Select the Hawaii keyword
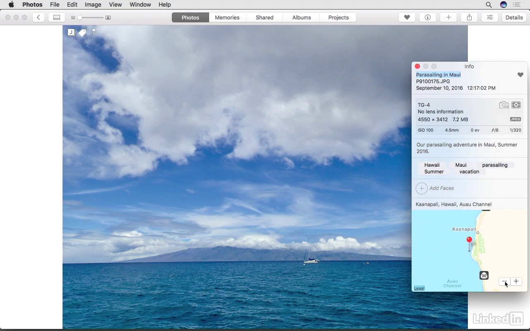 (432, 165)
